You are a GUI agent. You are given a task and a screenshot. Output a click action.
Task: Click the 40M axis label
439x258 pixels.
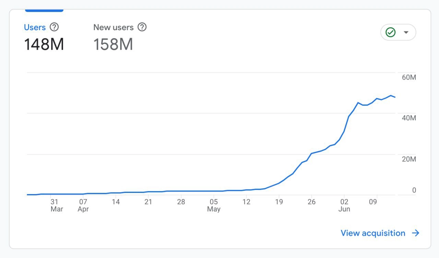pyautogui.click(x=409, y=118)
